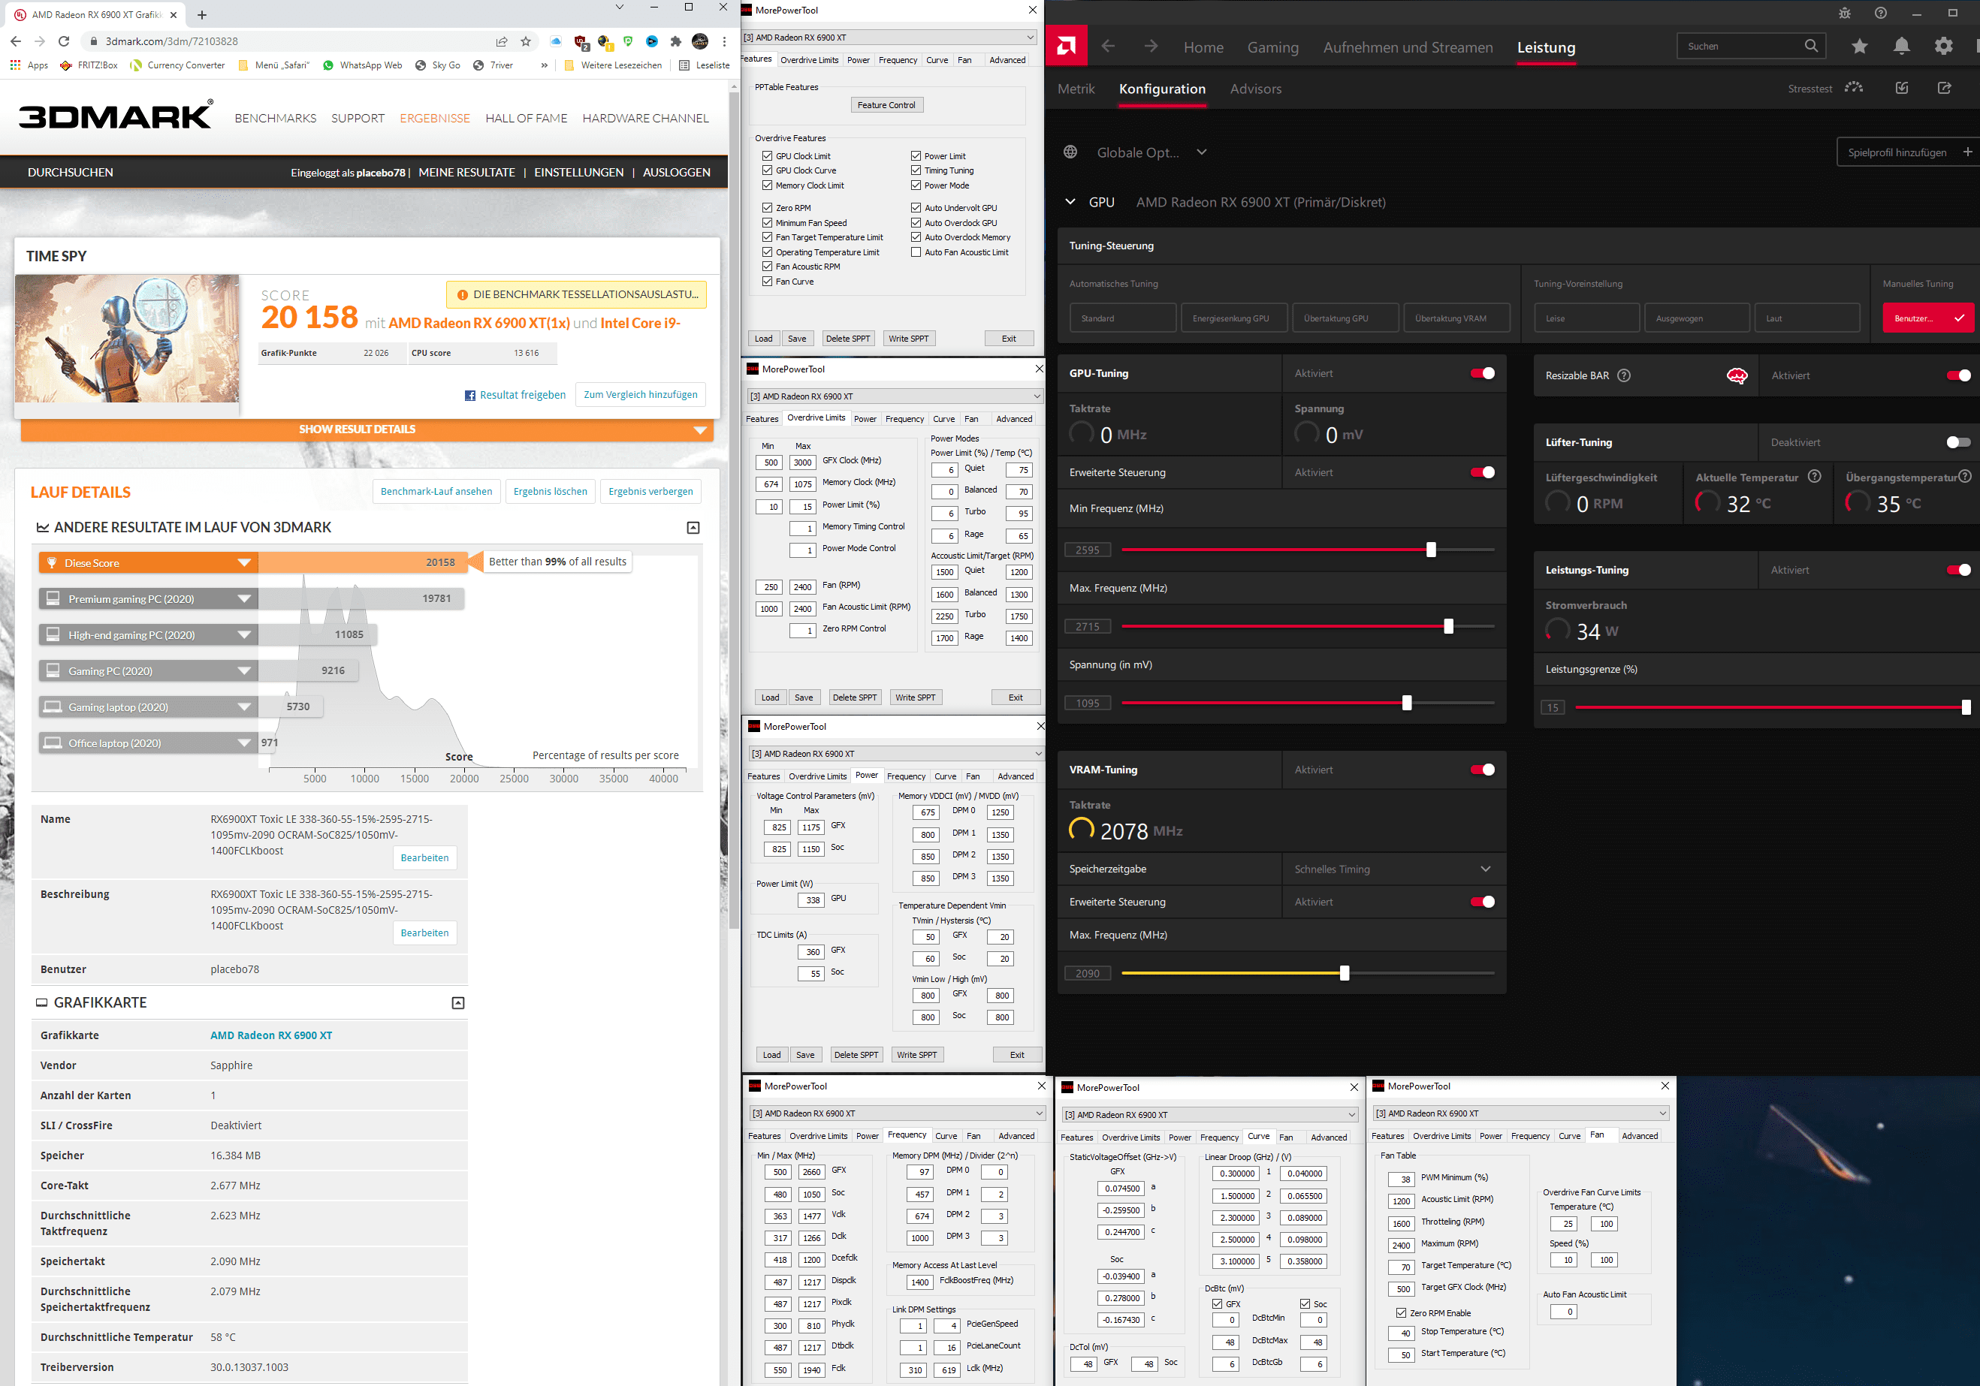The image size is (1980, 1386).
Task: Click the AMD bug report icon
Action: [1844, 13]
